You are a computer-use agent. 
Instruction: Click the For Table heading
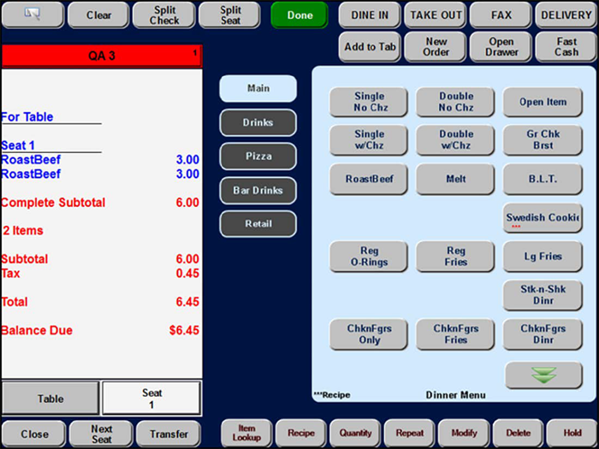point(27,117)
